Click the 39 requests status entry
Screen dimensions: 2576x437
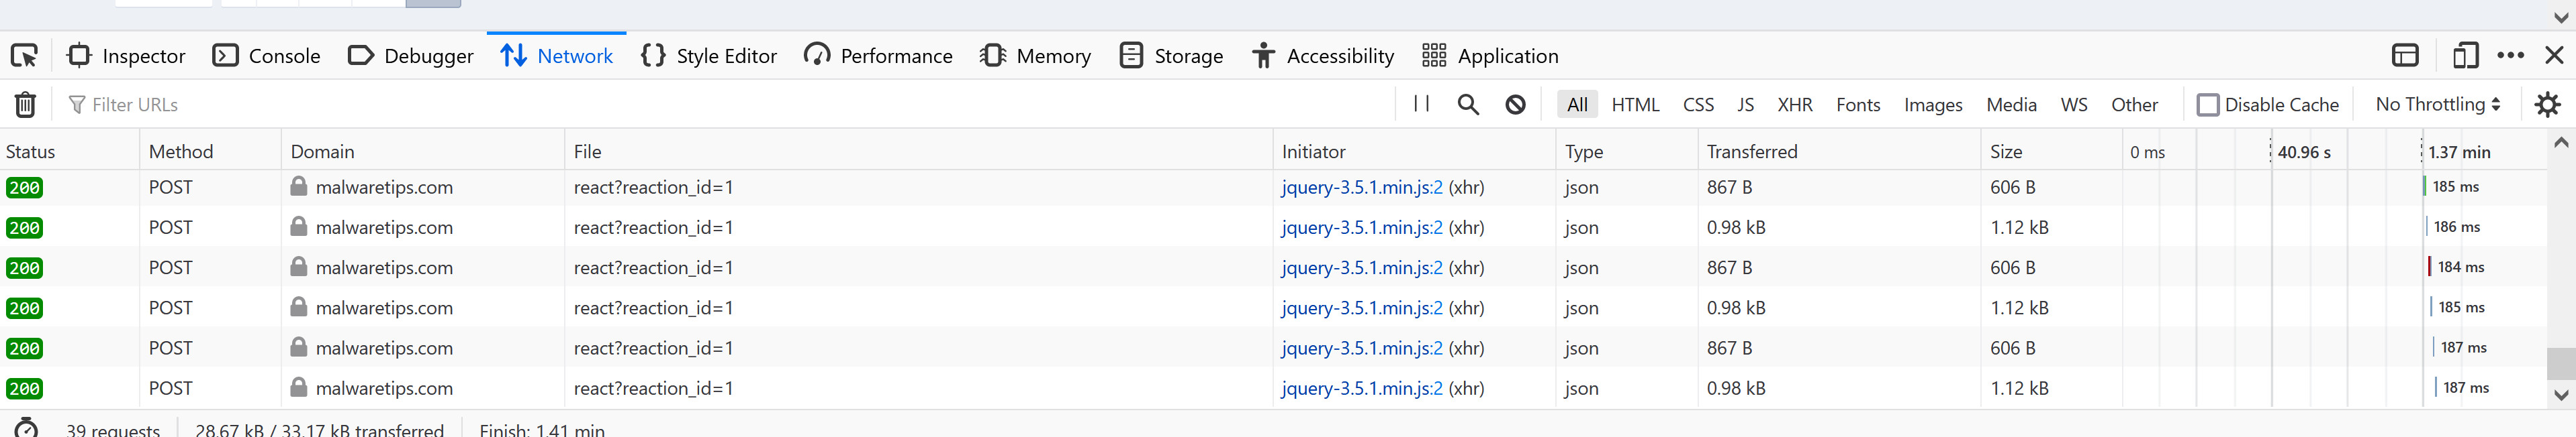tap(113, 430)
